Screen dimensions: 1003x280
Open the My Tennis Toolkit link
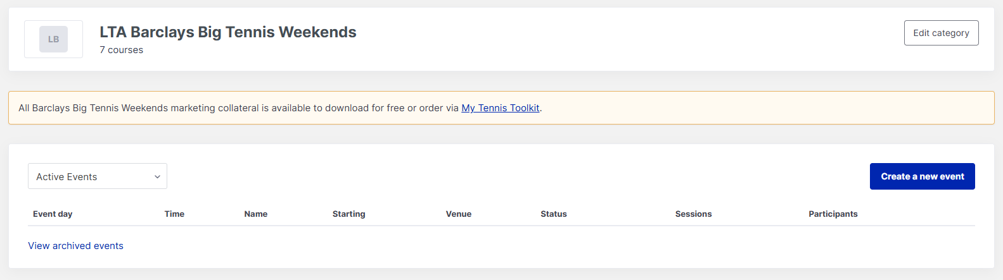click(500, 108)
